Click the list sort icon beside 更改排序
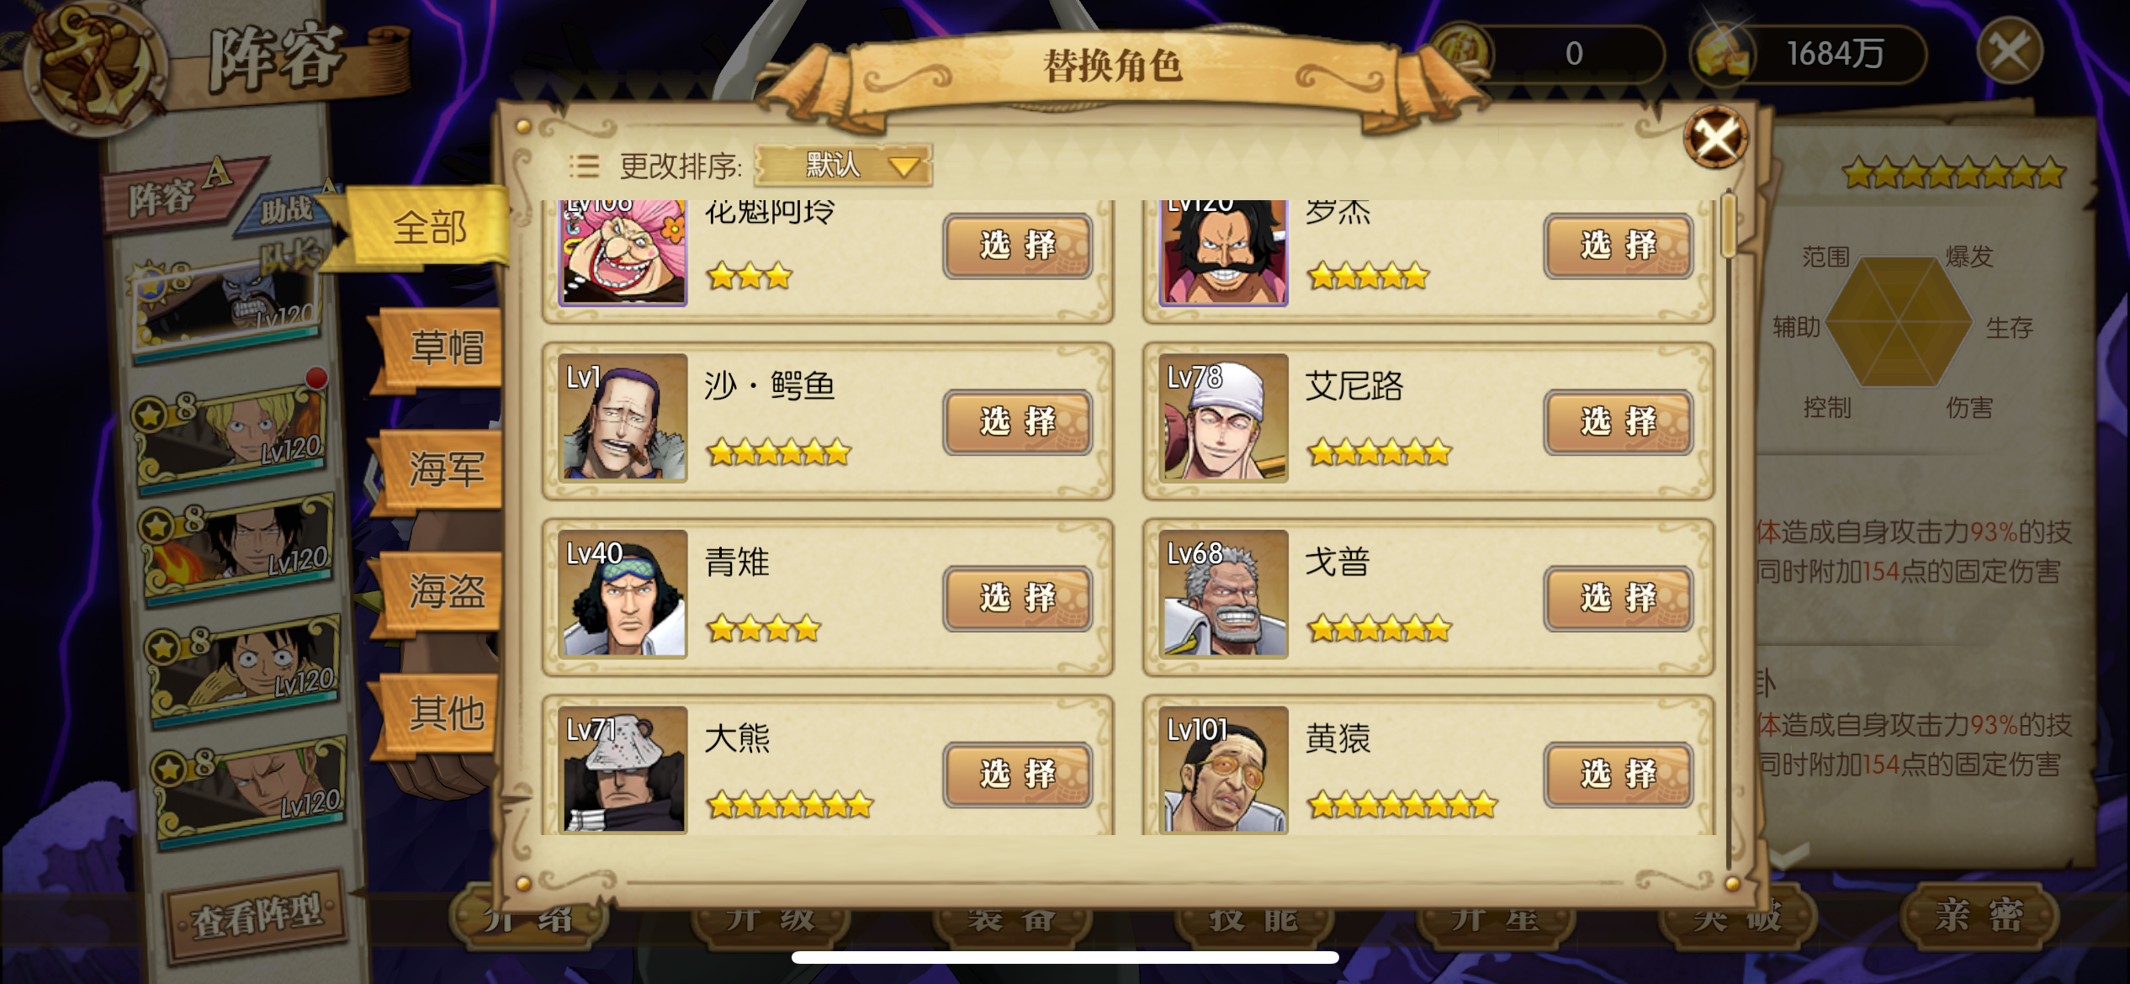 (584, 166)
